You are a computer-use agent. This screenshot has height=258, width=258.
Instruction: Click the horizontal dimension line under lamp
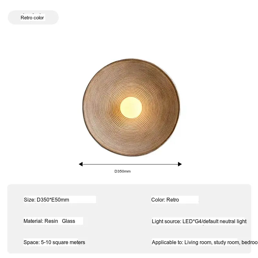(130, 164)
